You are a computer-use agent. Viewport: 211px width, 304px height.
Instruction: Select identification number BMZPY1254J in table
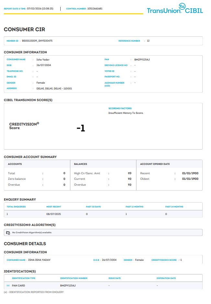(68, 285)
